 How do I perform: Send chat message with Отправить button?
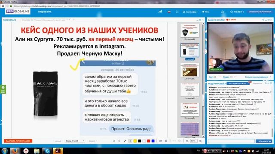(263, 141)
